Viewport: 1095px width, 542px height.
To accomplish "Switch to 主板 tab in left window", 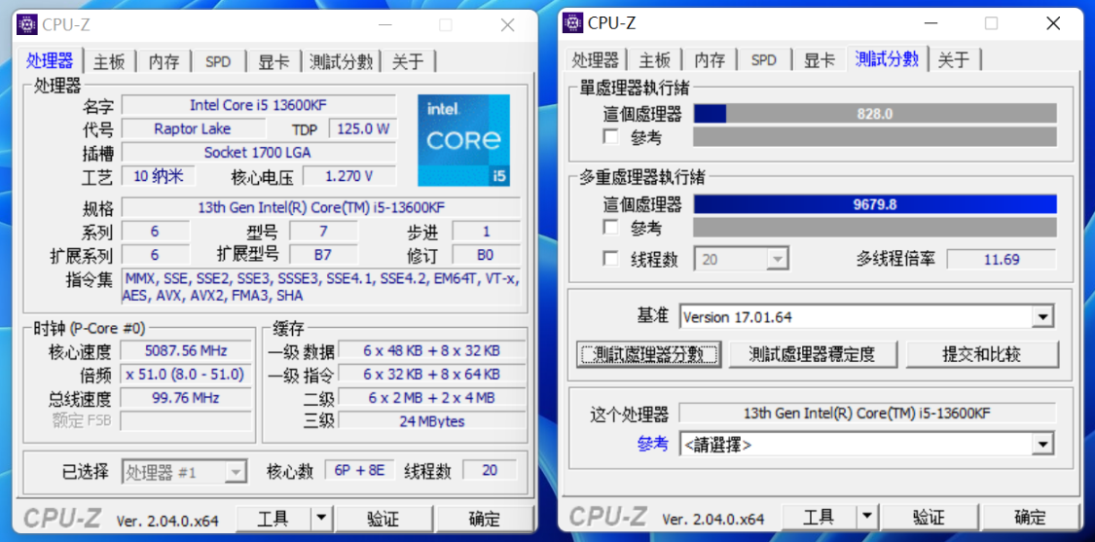I will [109, 62].
